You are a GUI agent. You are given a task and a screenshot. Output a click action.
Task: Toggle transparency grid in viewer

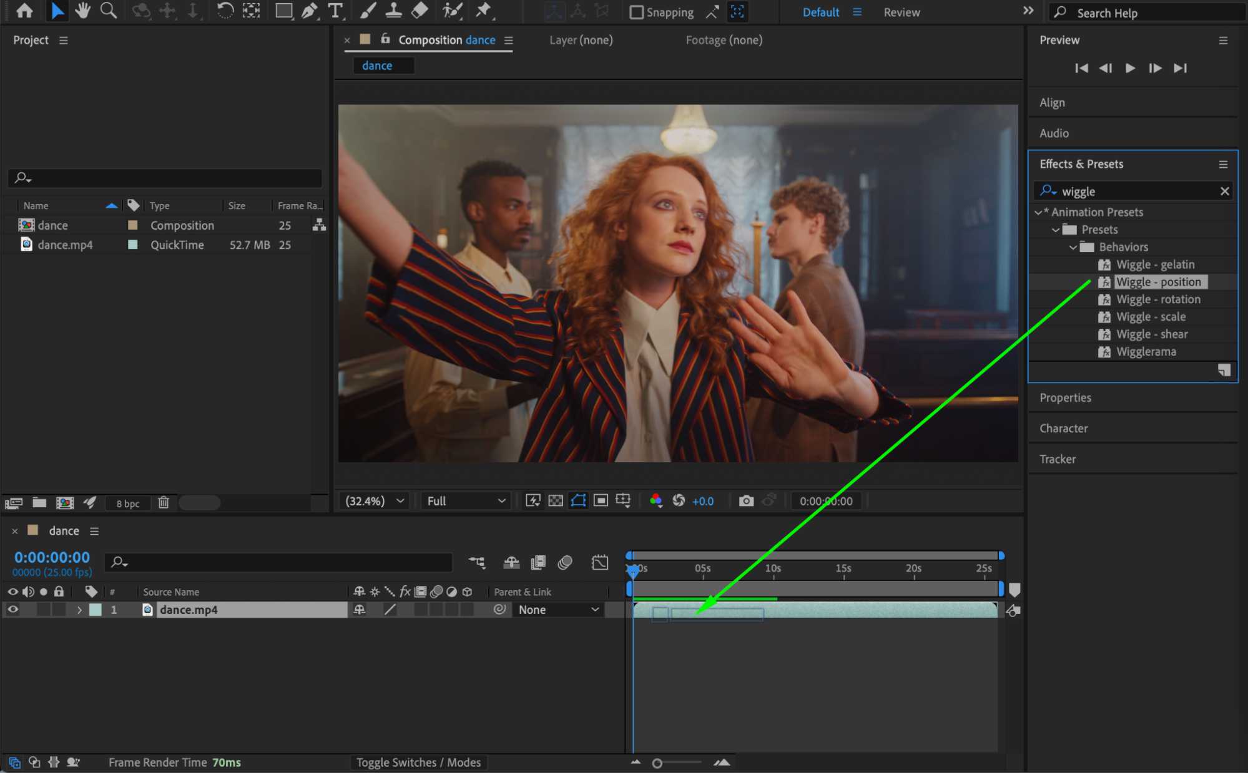555,501
